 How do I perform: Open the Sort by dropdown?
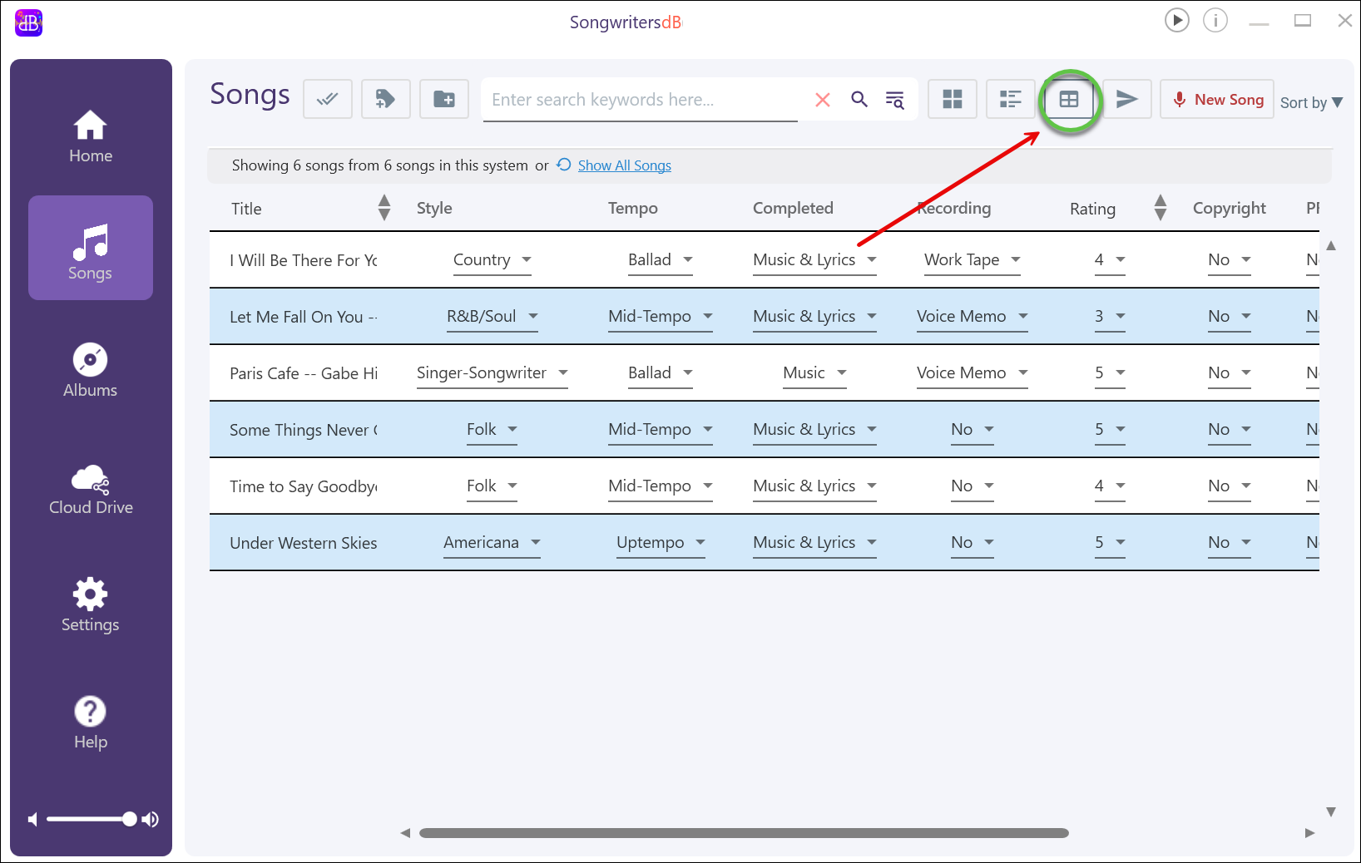pyautogui.click(x=1311, y=102)
